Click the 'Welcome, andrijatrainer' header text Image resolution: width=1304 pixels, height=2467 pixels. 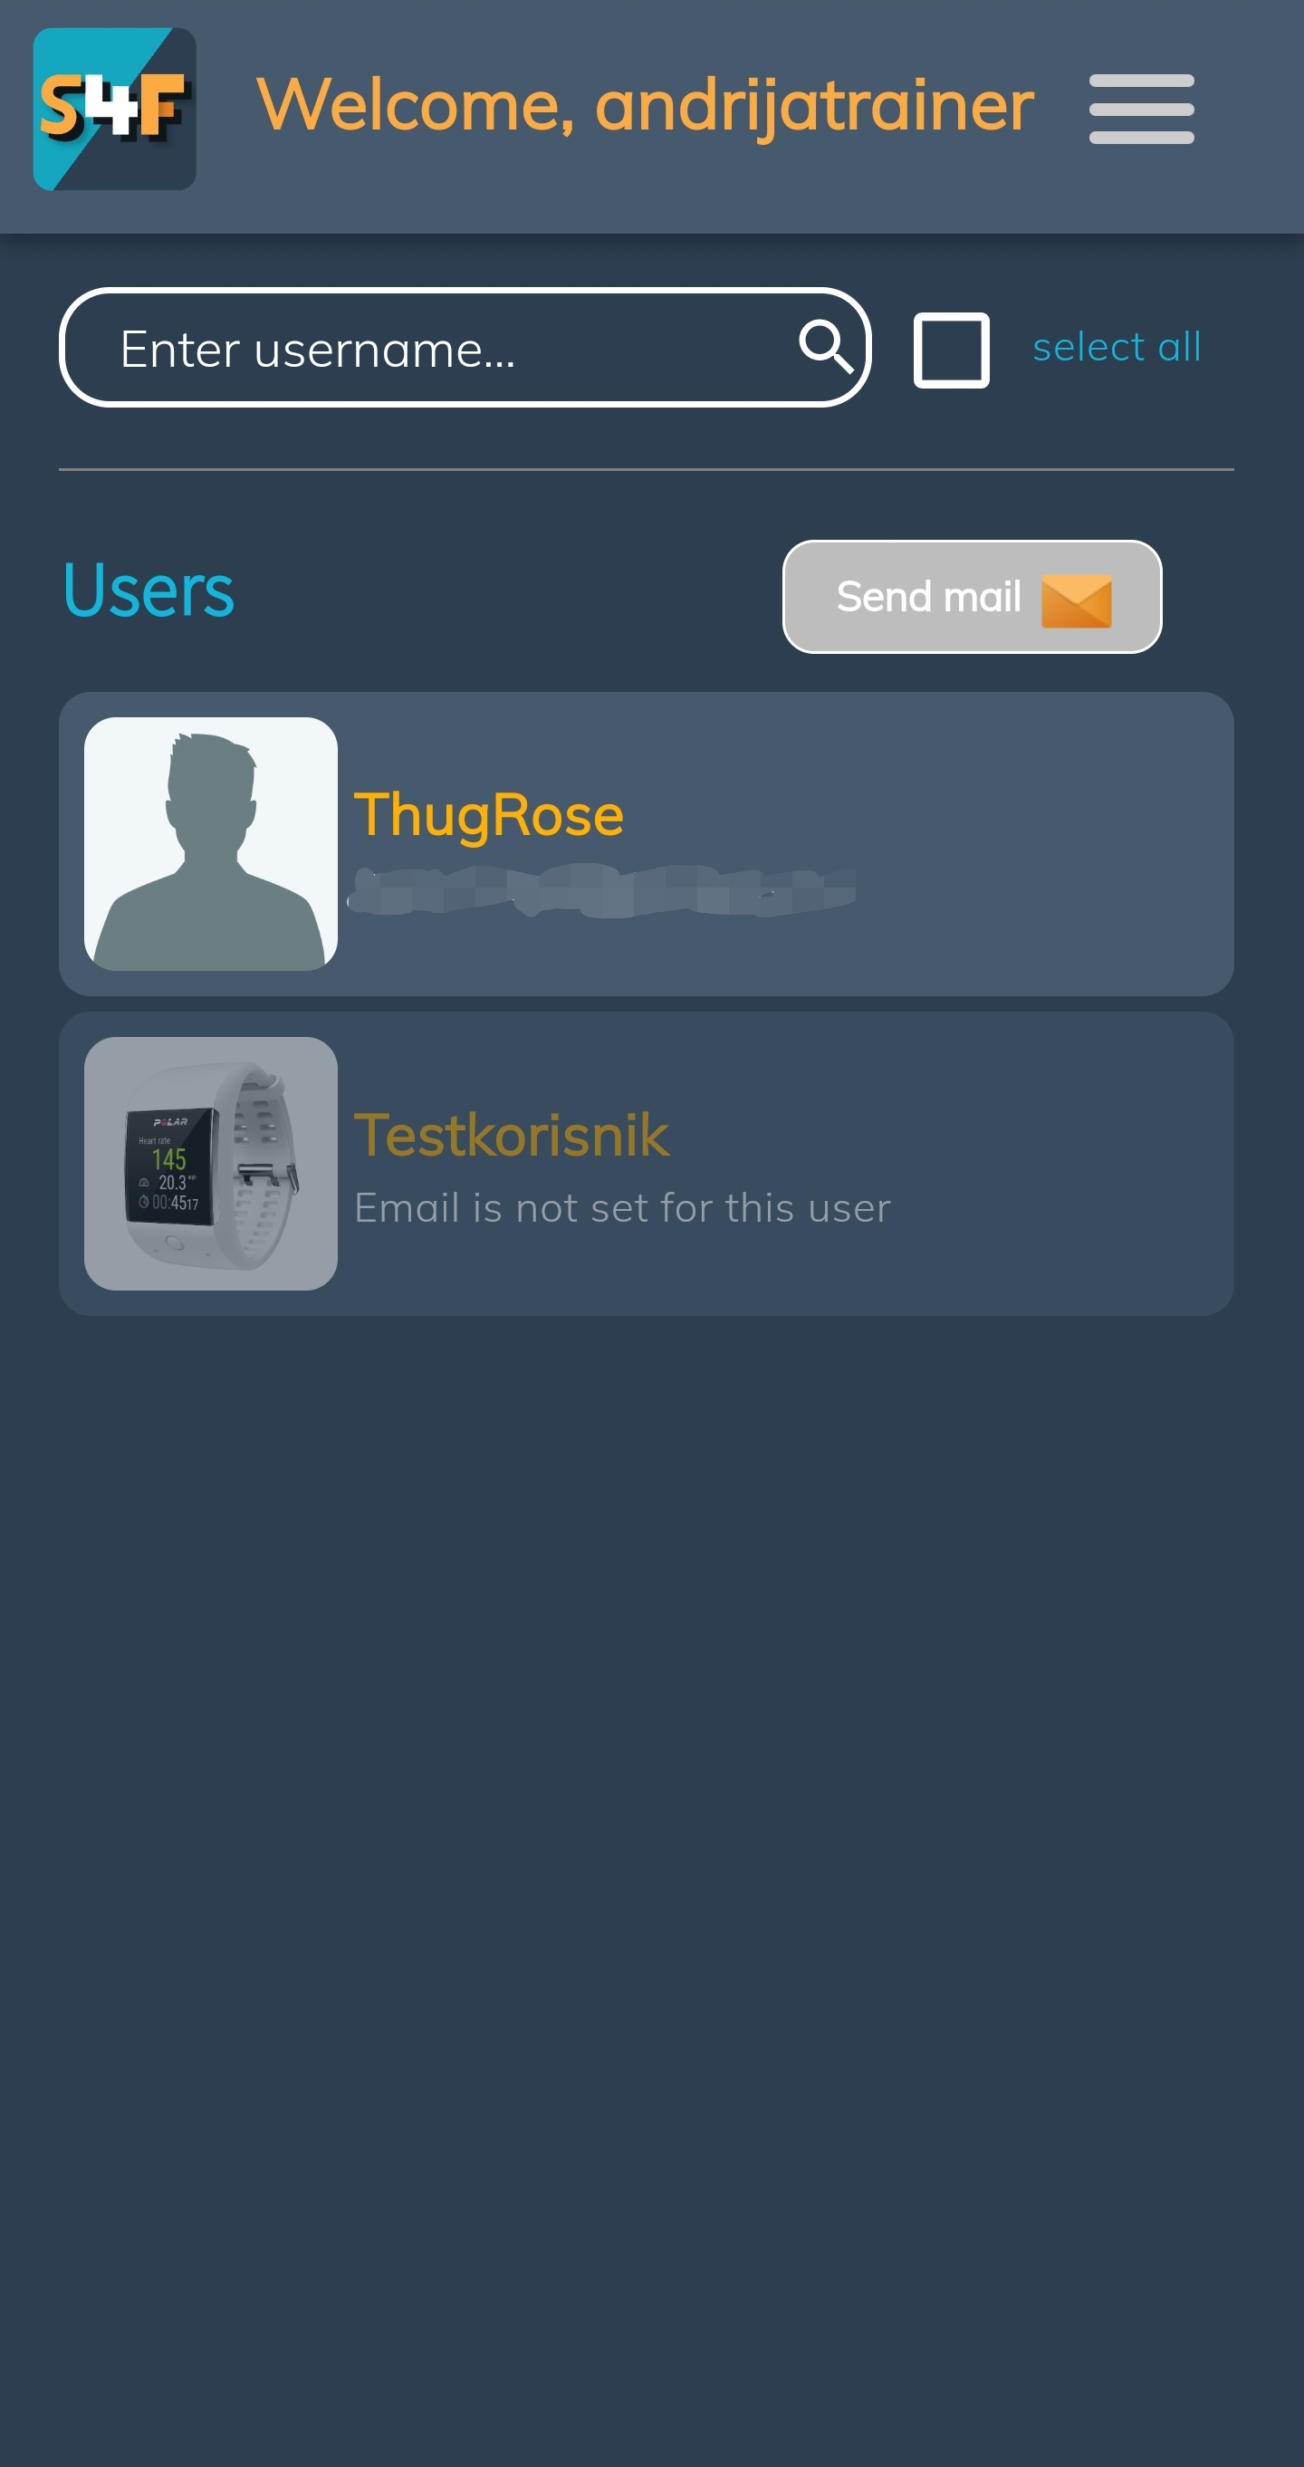coord(646,105)
